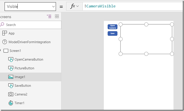Screen dimensions: 184x111
Task: Click the Save button on canvas
Action: coord(113,33)
